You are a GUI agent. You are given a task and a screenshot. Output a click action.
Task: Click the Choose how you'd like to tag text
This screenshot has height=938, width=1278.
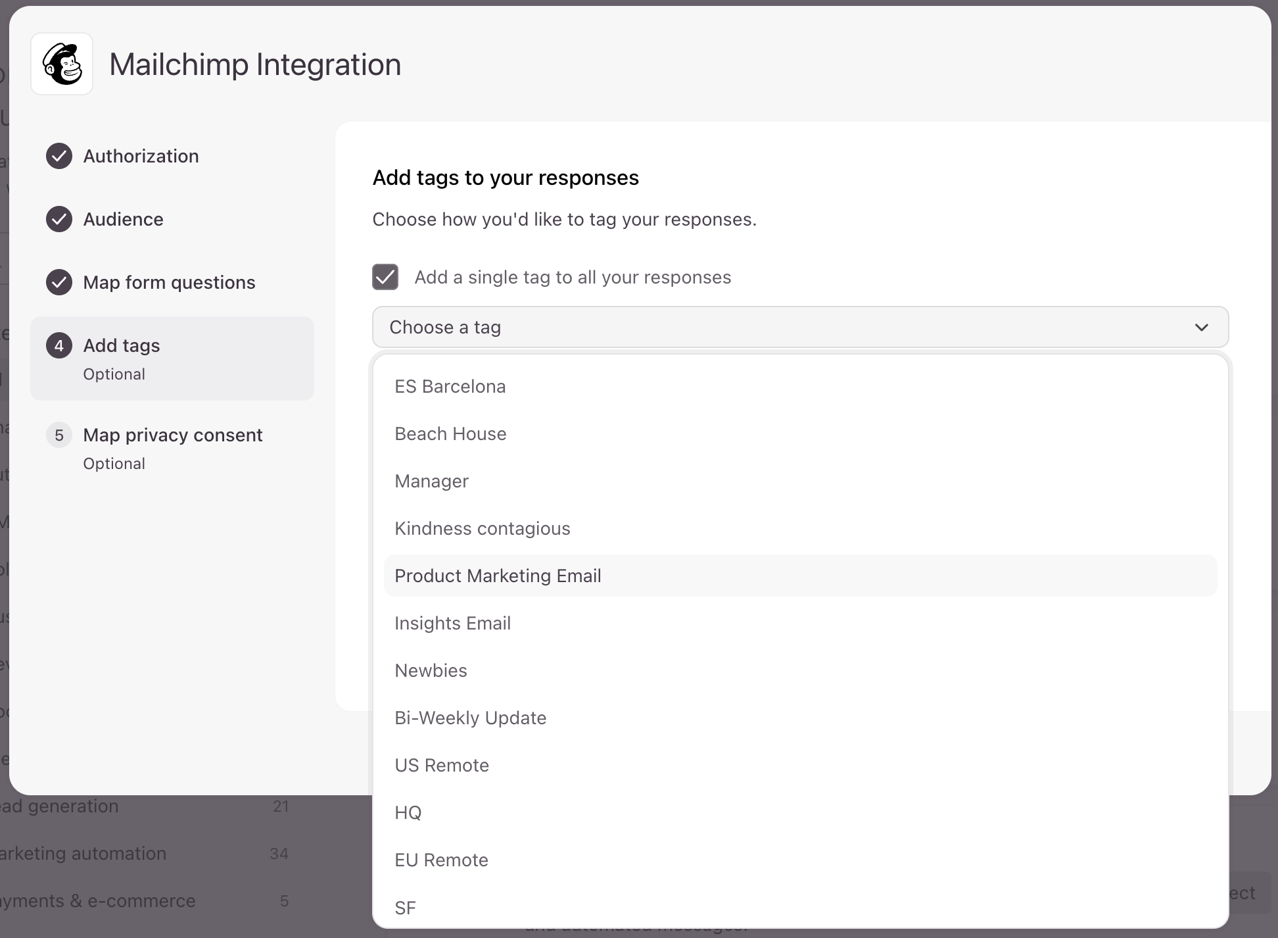[x=564, y=219]
